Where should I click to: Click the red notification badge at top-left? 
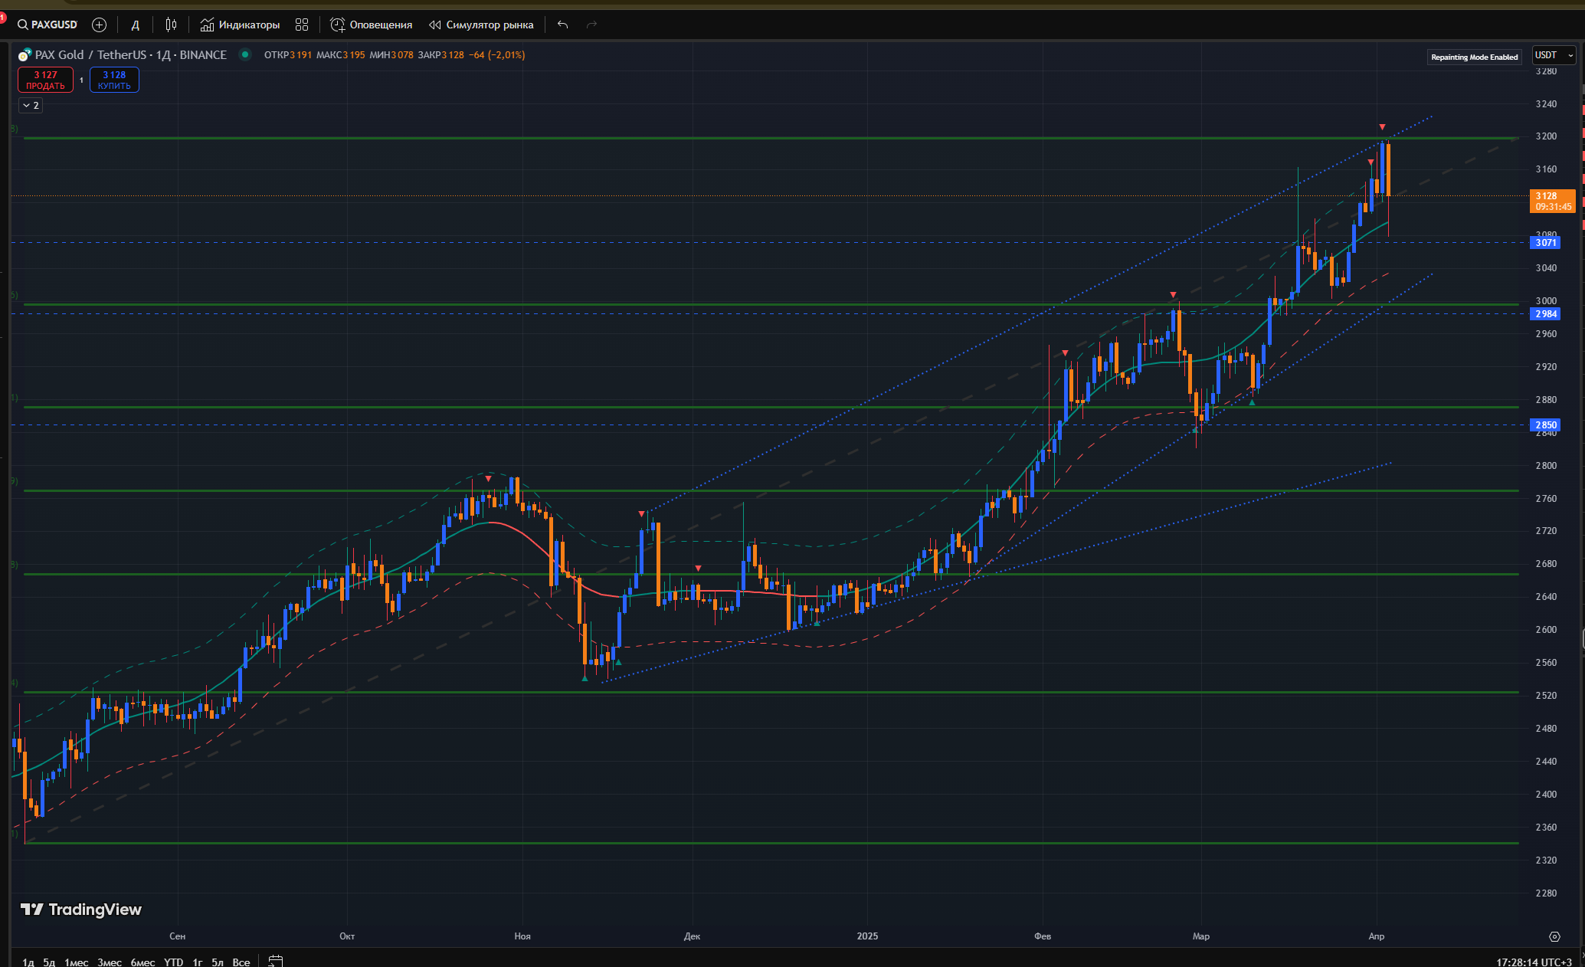pos(3,17)
